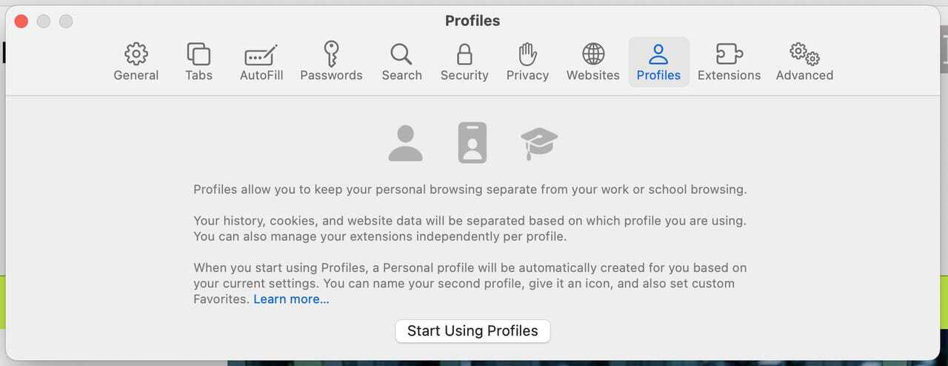The height and width of the screenshot is (366, 948).
Task: Select the Websites globe tab
Action: point(592,61)
